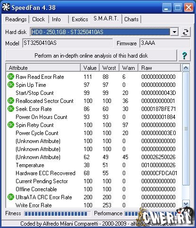
Task: Click the attribute list scrollbar thumb
Action: [186, 128]
